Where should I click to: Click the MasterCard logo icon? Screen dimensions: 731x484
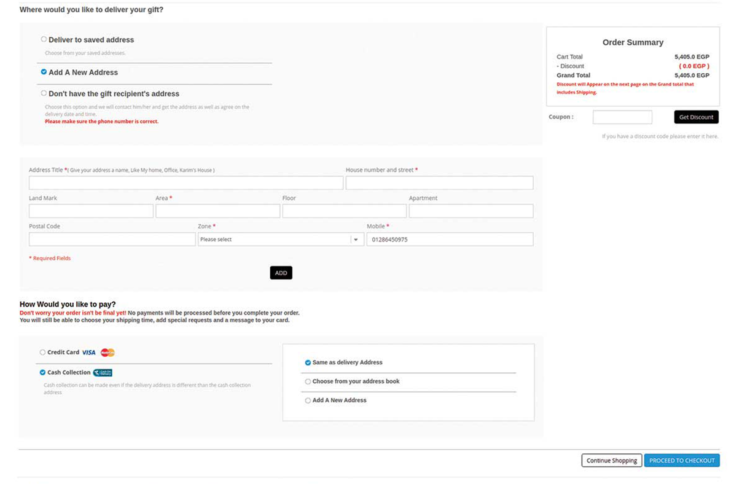(107, 353)
